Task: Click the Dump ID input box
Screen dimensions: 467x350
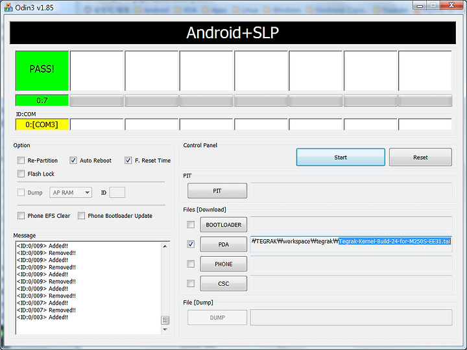Action: 117,192
